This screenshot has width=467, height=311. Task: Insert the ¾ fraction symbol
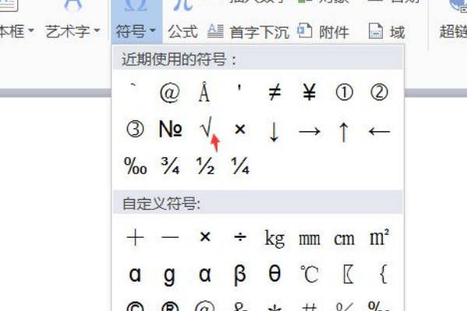pos(170,166)
